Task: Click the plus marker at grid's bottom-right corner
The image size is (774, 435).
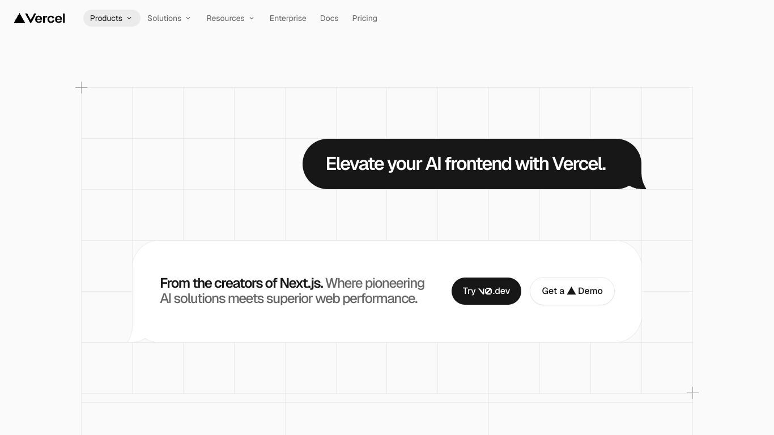Action: 692,393
